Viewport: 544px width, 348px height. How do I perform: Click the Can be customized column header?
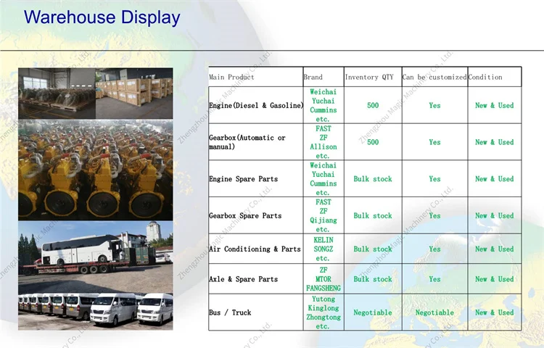(434, 77)
